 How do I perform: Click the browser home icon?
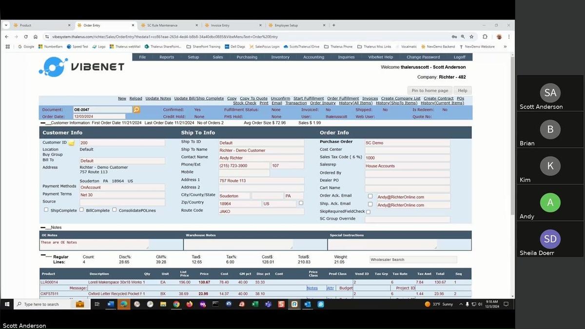pyautogui.click(x=36, y=37)
